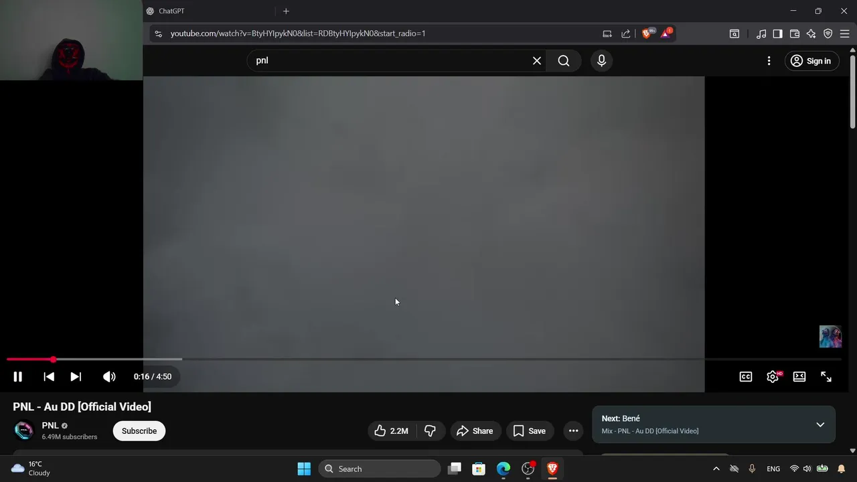Sign in to YouTube
The height and width of the screenshot is (482, 857).
click(811, 61)
